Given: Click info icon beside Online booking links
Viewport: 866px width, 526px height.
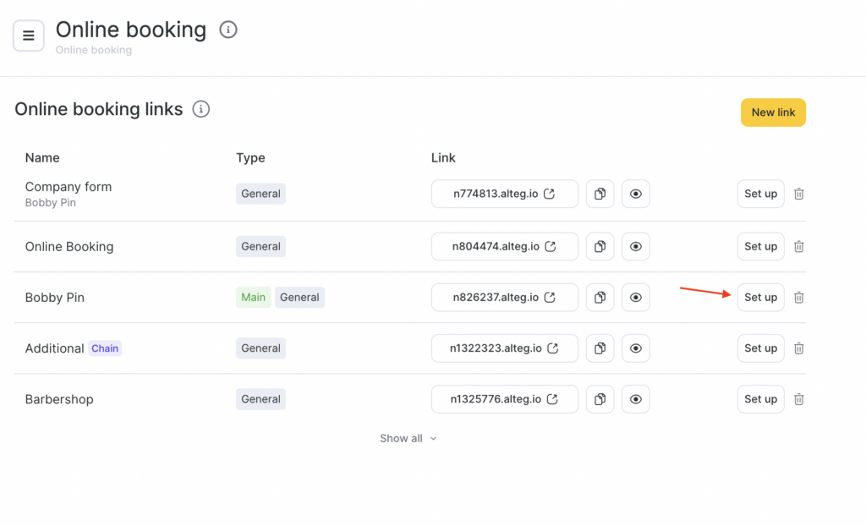Looking at the screenshot, I should 200,109.
